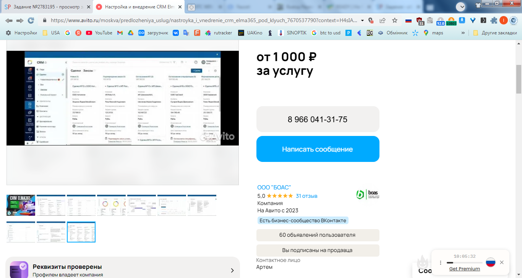Expand the address bar dropdown arrow
The height and width of the screenshot is (278, 522).
(362, 21)
